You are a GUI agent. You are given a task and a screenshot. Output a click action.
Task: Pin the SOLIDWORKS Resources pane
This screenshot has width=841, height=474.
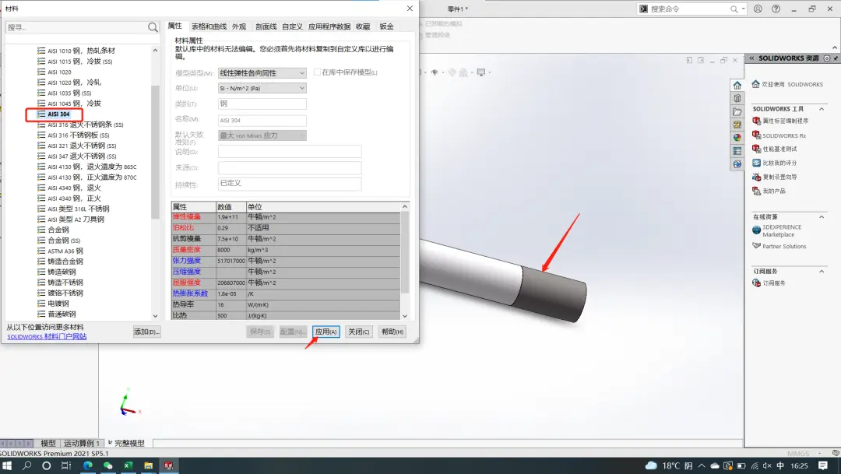pyautogui.click(x=835, y=58)
